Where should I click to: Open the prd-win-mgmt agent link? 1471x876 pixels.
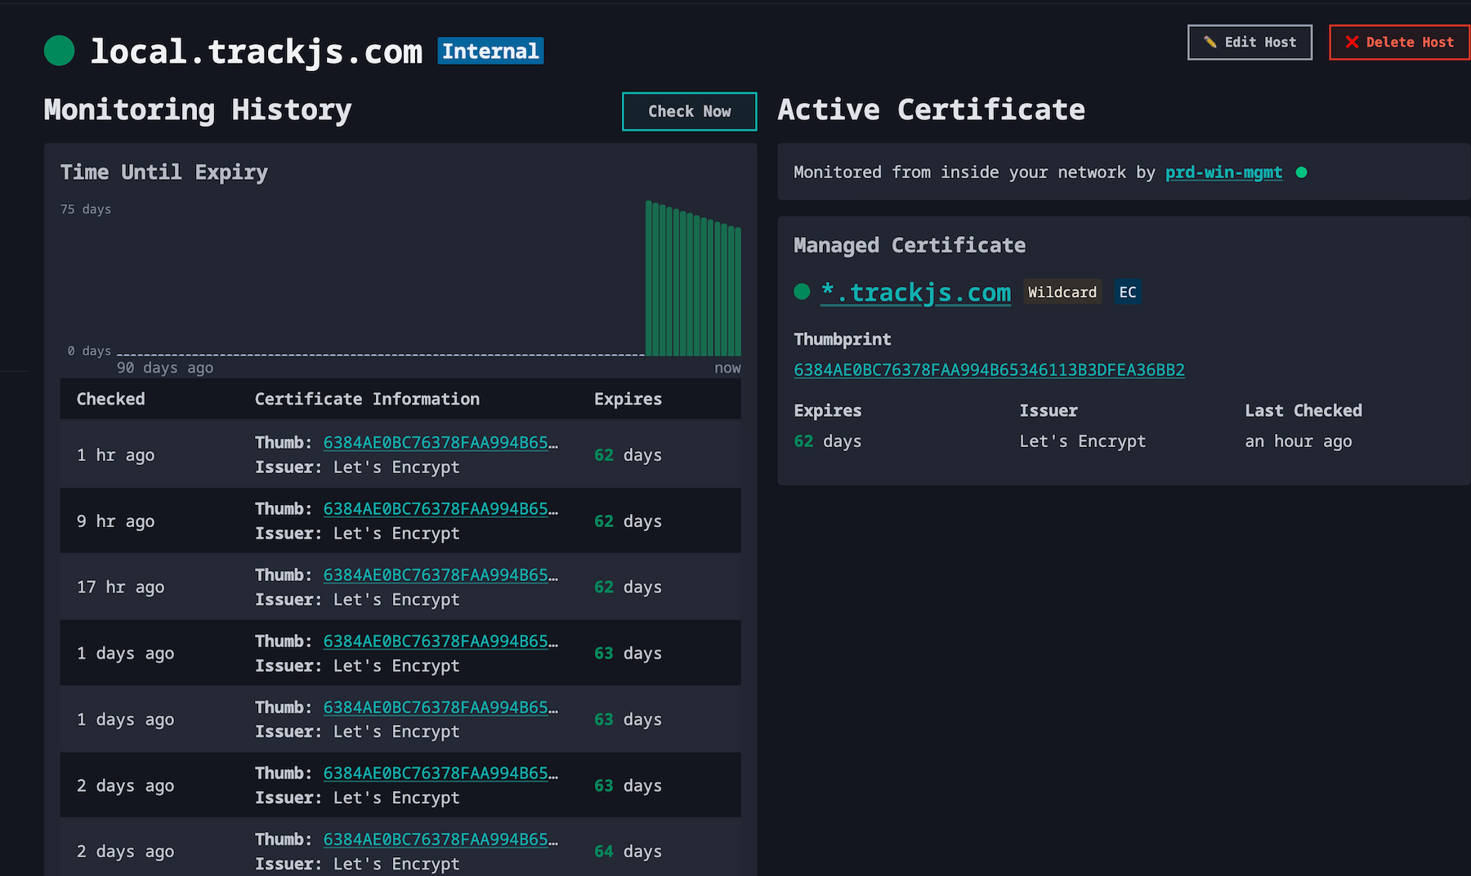point(1223,172)
